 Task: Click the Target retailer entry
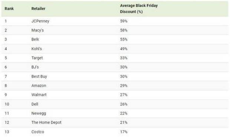(37, 58)
